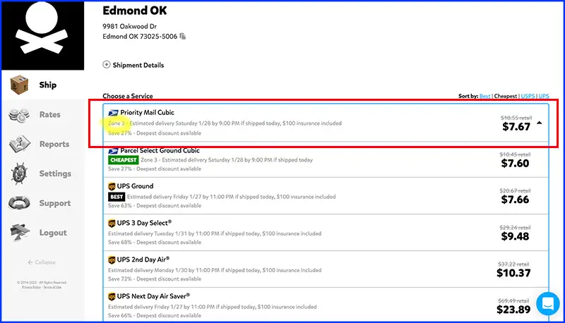Select UPS 3 Day Select service name
The width and height of the screenshot is (565, 323).
(144, 223)
